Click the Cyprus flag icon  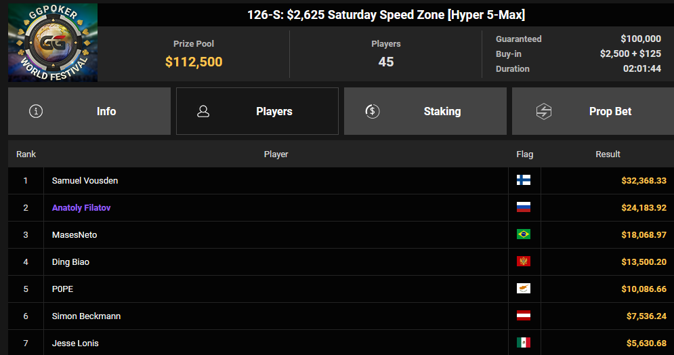coord(524,289)
